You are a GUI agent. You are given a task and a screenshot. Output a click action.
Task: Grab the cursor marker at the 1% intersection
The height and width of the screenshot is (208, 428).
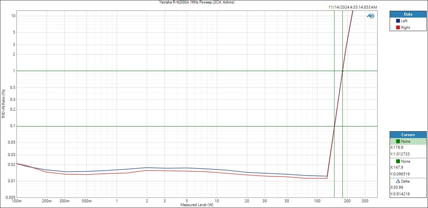tap(342, 71)
